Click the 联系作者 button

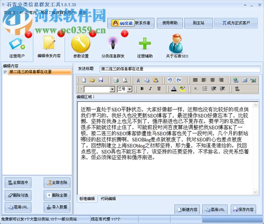pos(143,23)
